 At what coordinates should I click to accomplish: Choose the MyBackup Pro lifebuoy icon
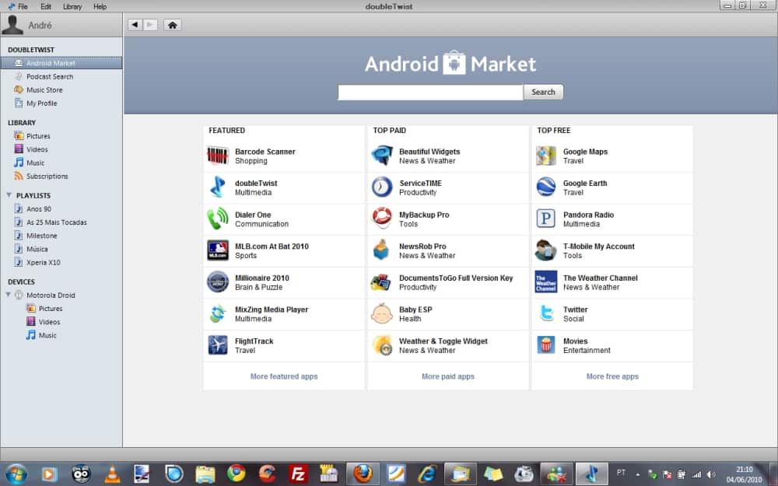pos(381,219)
